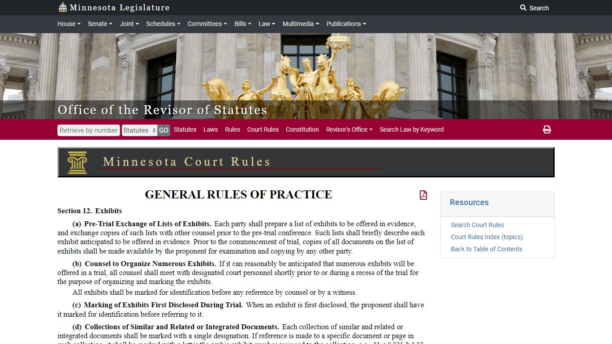612x344 pixels.
Task: Open the Joint dropdown menu
Action: pyautogui.click(x=129, y=24)
